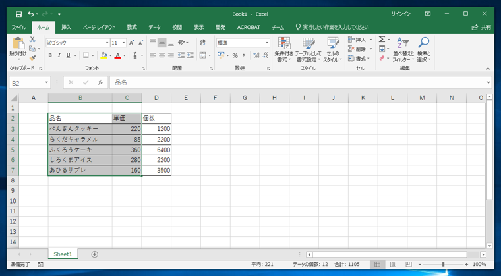Switch to the ページレイアウト tab
This screenshot has width=501, height=276.
tap(99, 28)
